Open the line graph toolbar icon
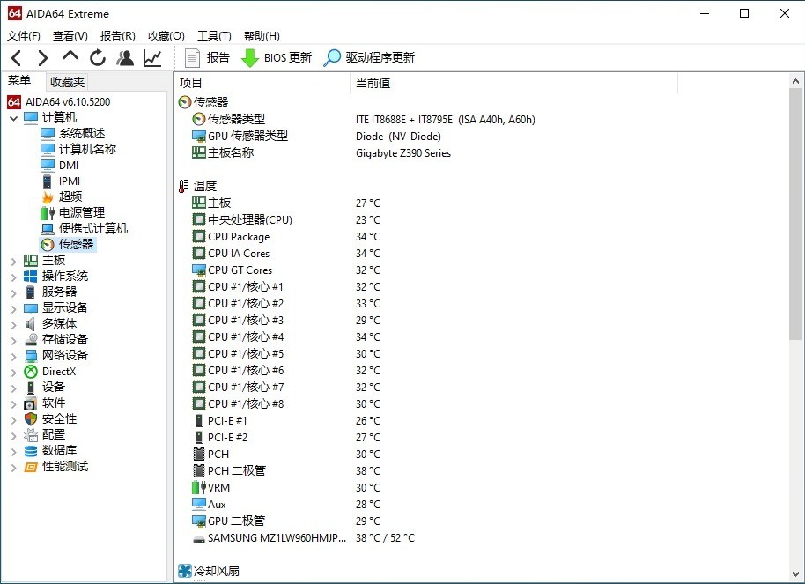 pos(152,58)
